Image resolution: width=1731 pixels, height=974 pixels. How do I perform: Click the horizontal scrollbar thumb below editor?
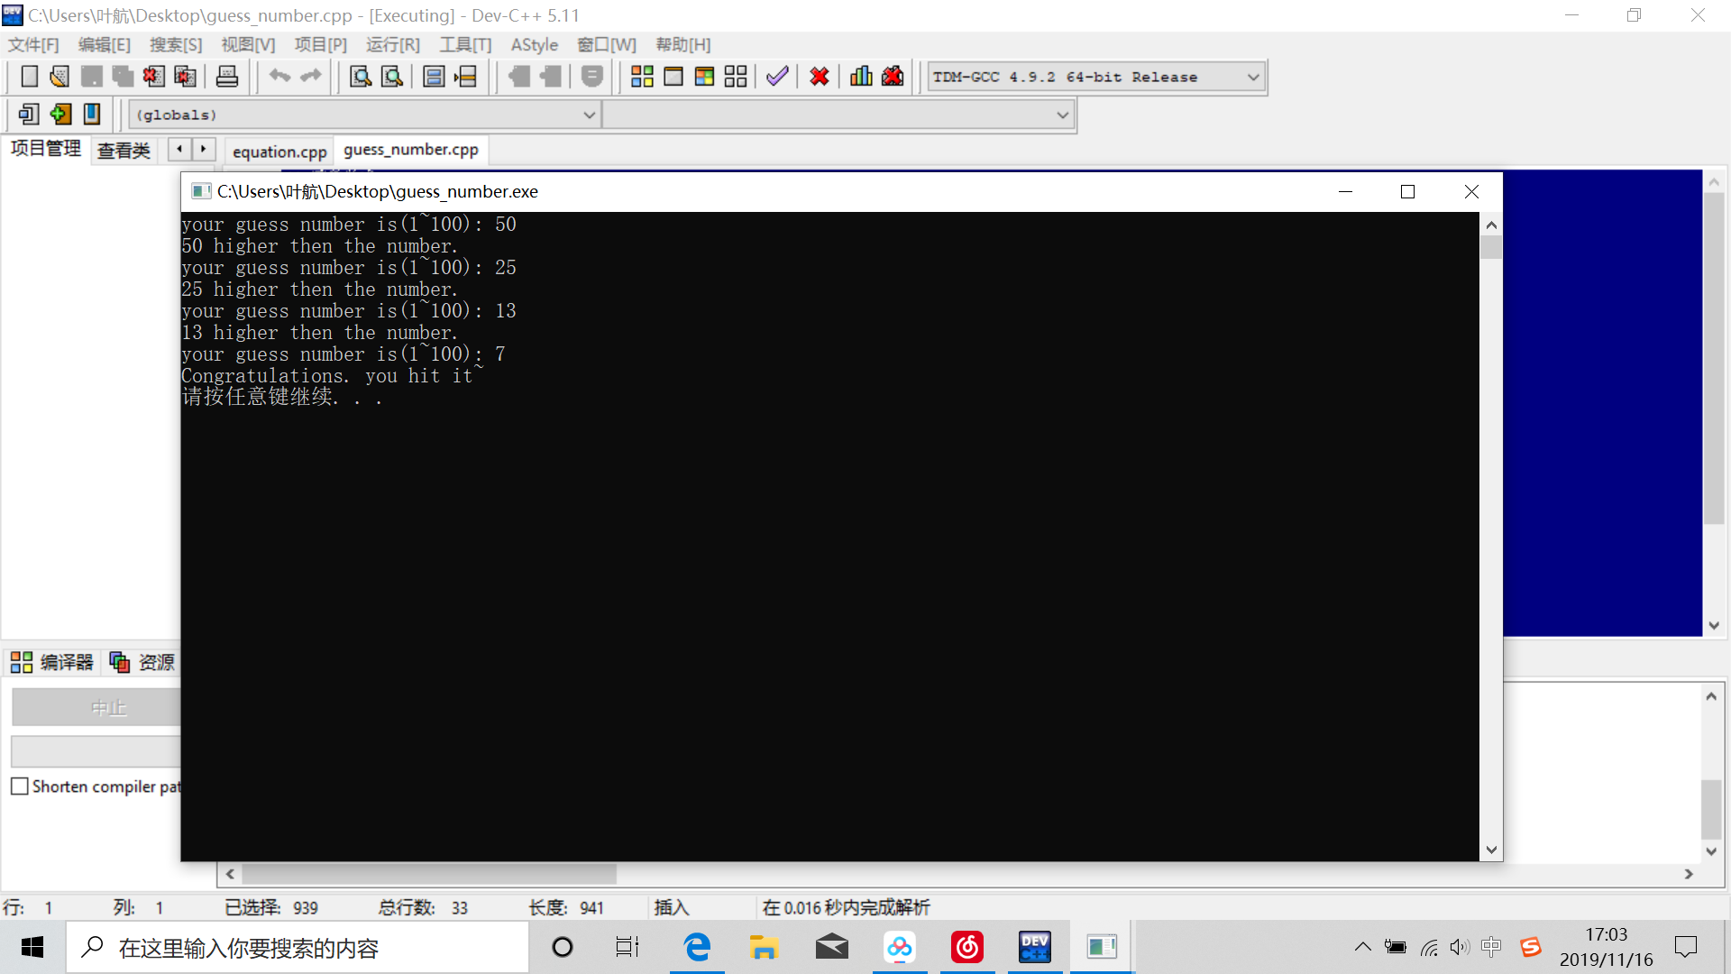point(429,874)
